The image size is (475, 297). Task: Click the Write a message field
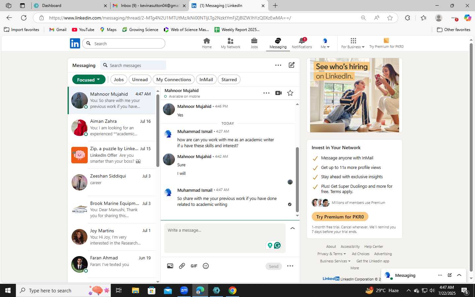[225, 238]
